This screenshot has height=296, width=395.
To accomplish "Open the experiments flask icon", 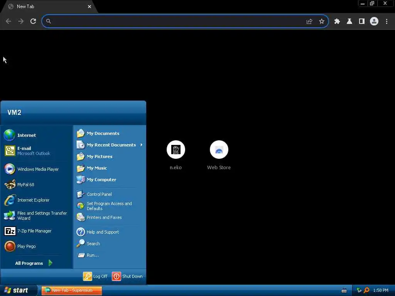I will coord(349,22).
